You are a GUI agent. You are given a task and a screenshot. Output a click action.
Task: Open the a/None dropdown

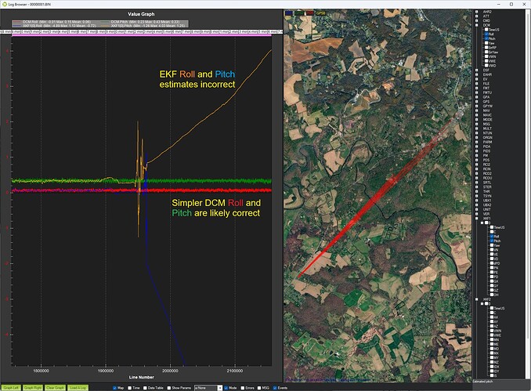coord(208,388)
